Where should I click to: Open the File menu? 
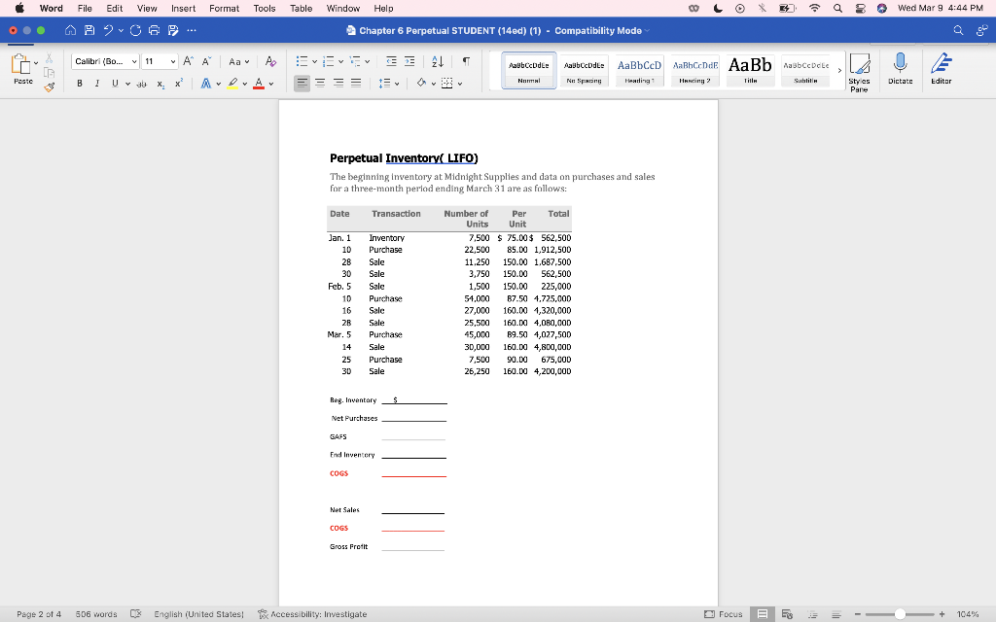coord(85,8)
